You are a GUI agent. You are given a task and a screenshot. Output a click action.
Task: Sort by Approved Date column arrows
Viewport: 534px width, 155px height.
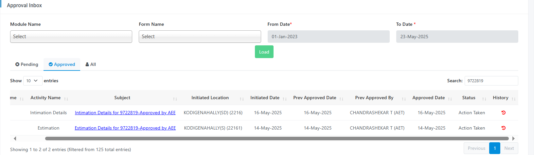click(x=450, y=99)
